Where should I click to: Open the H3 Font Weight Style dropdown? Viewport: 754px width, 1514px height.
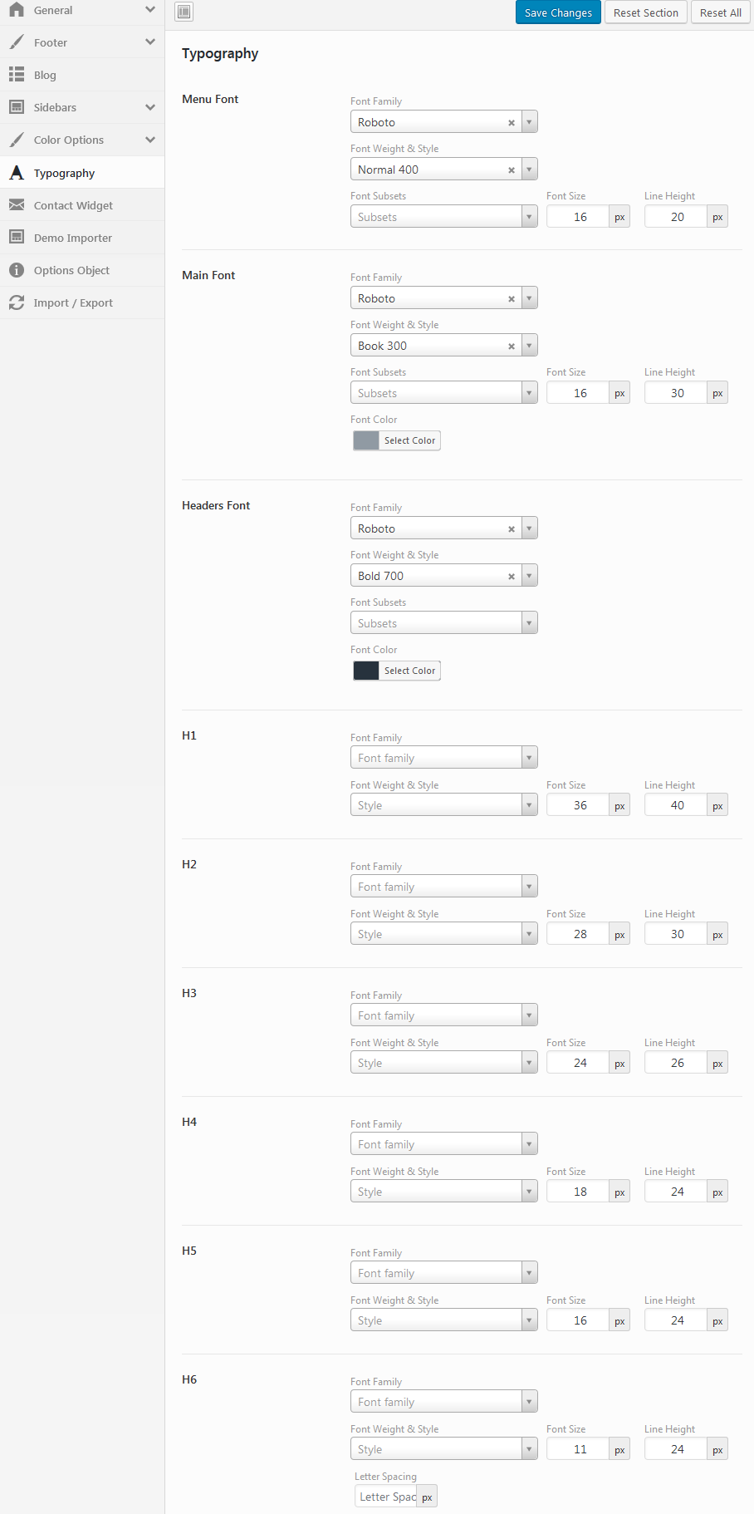point(443,1063)
